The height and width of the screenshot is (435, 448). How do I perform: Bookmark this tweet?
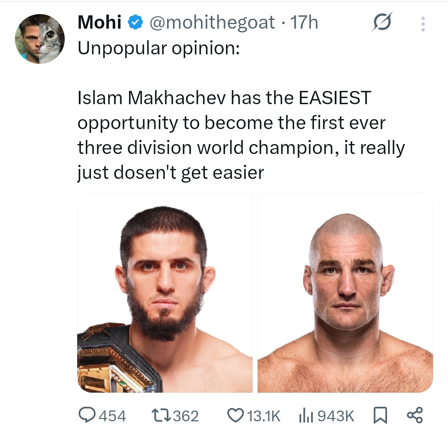coord(380,415)
